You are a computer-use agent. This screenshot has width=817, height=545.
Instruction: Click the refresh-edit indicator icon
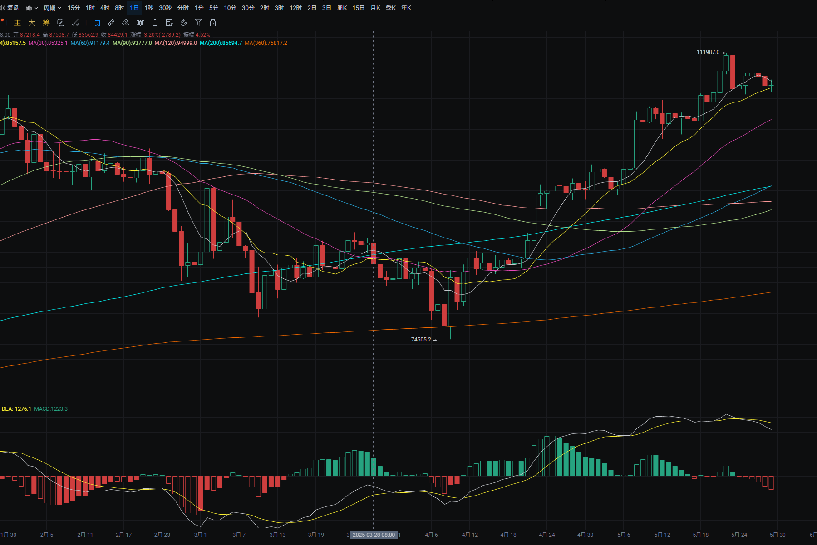pos(61,23)
